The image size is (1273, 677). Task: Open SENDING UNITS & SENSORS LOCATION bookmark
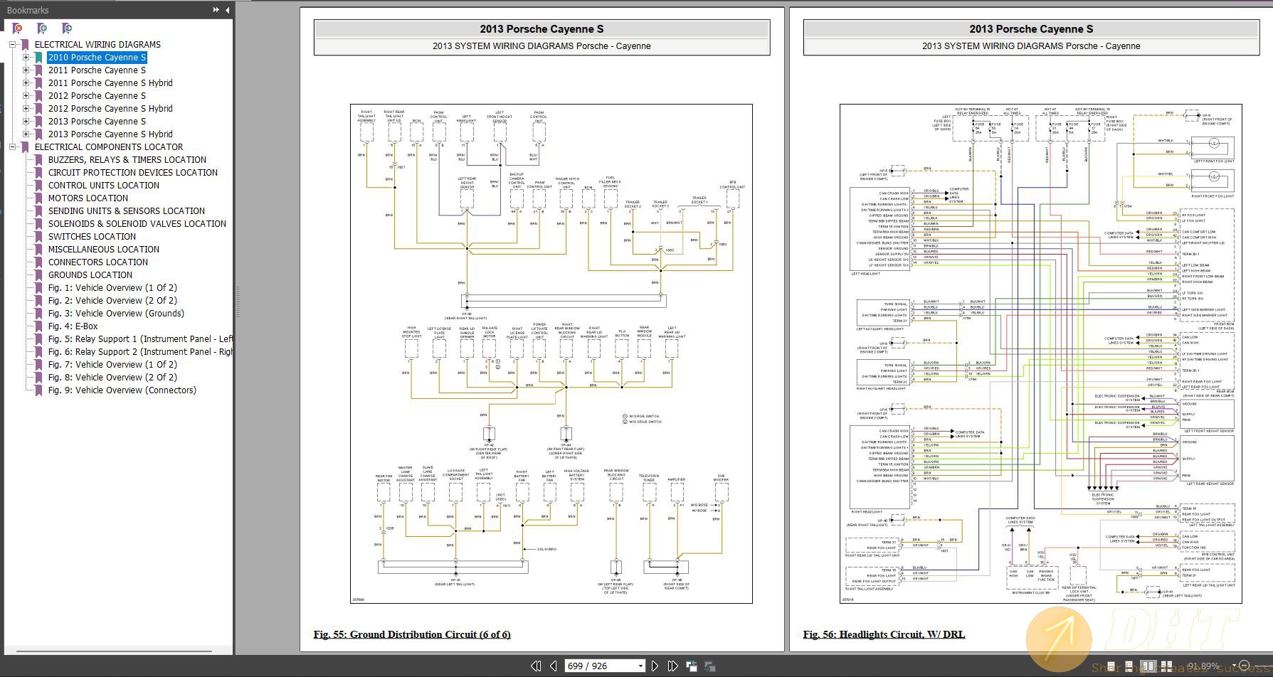tap(127, 210)
